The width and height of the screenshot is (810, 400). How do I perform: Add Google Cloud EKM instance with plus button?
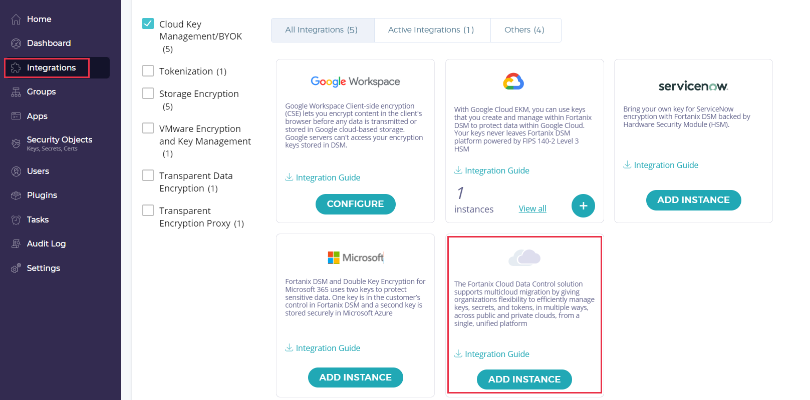coord(583,205)
